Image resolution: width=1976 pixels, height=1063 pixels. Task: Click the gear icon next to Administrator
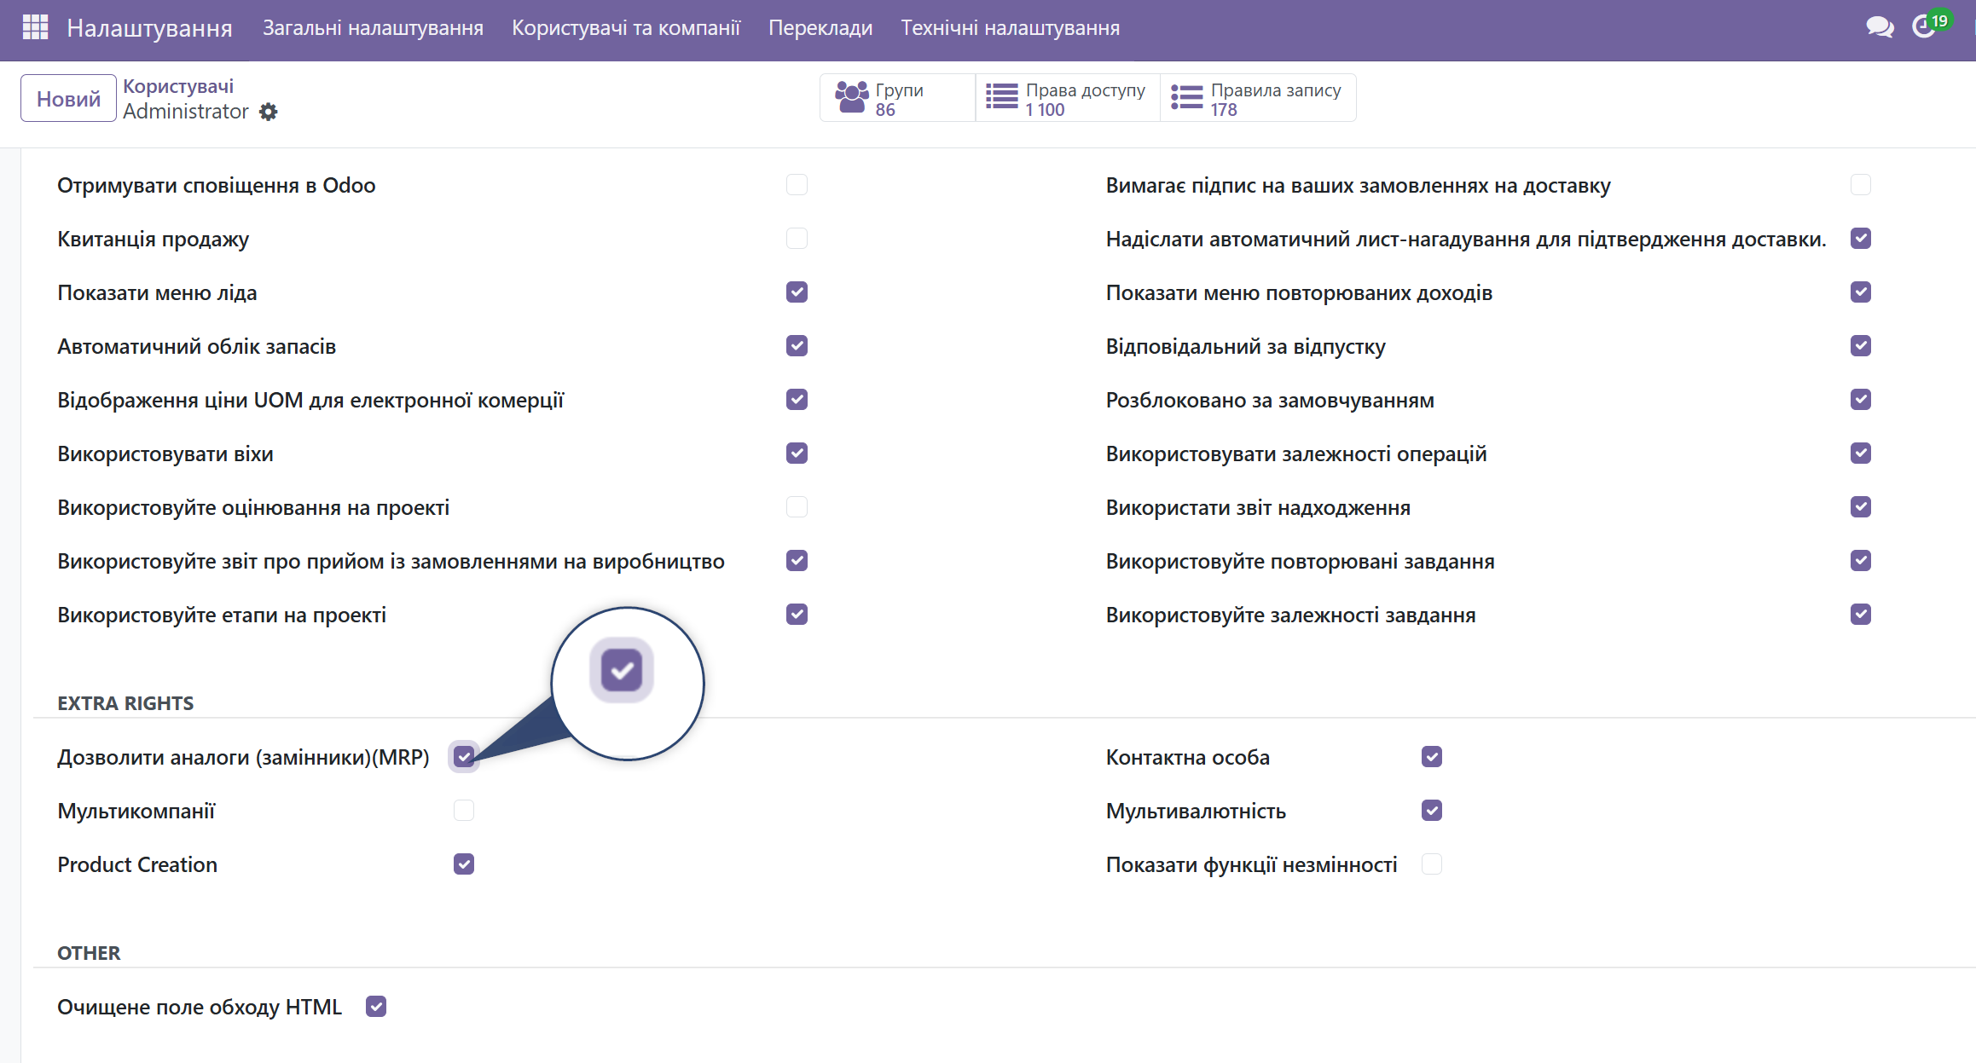coord(268,112)
